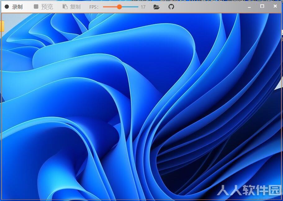This screenshot has height=201, width=283.
Task: Open the GitHub icon link
Action: pos(171,7)
